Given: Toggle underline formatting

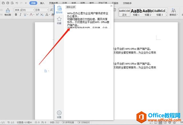Looking at the screenshot, I should pos(25,15).
